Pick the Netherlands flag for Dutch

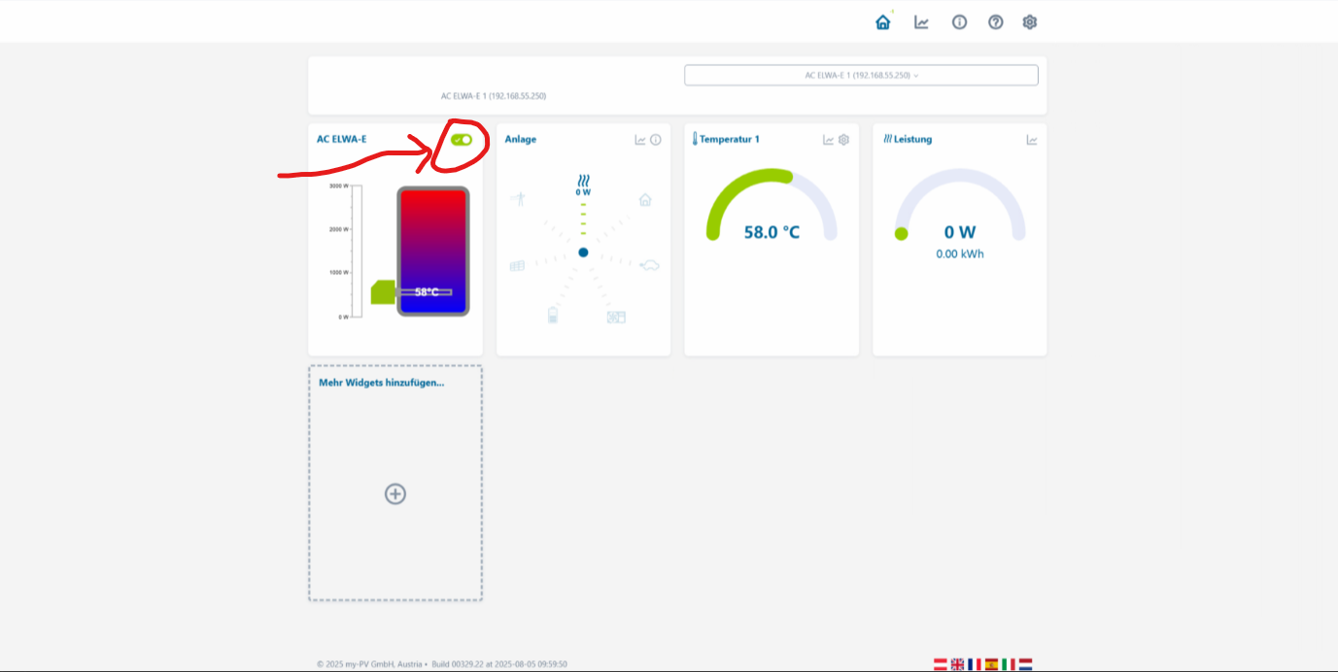point(1025,664)
